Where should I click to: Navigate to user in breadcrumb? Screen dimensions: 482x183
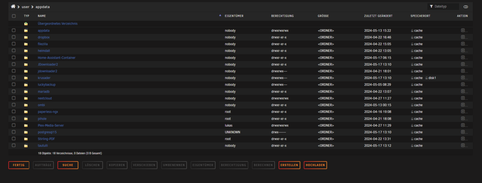(26, 7)
